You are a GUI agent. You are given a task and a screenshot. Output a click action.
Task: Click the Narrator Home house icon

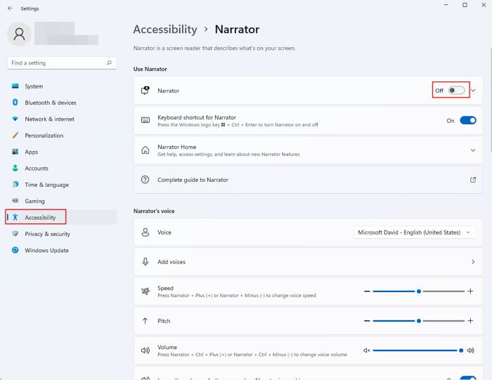coord(145,150)
